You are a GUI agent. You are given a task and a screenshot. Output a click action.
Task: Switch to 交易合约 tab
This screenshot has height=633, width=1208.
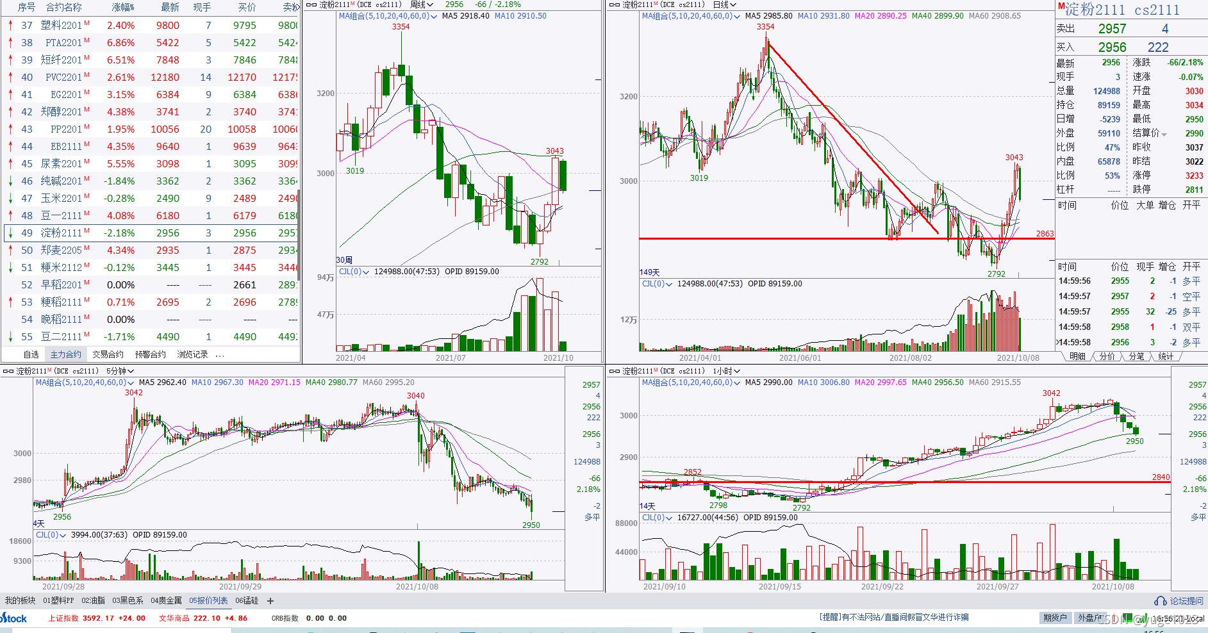pyautogui.click(x=108, y=354)
